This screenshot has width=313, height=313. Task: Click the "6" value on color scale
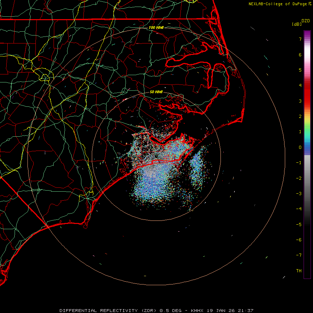click(300, 55)
